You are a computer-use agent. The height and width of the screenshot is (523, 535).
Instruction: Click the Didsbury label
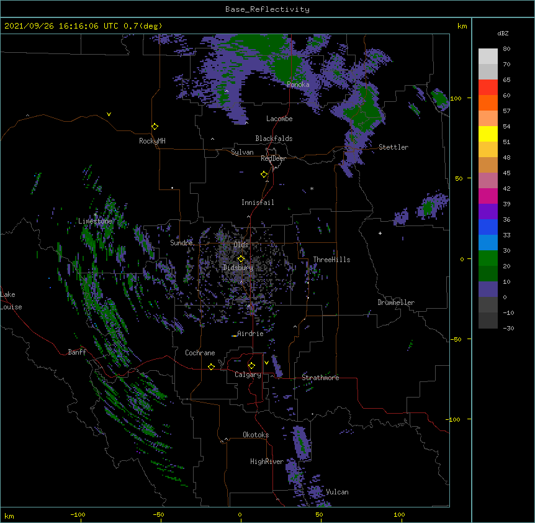pyautogui.click(x=238, y=268)
